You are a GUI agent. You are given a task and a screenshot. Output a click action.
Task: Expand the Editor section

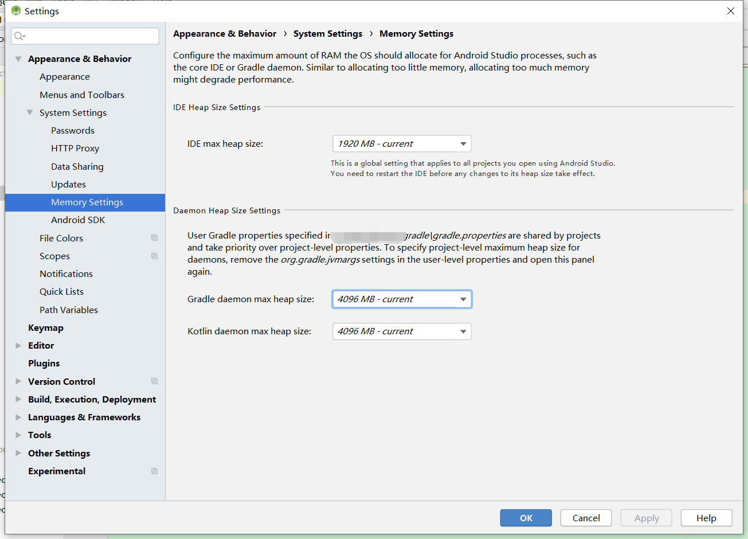[18, 346]
